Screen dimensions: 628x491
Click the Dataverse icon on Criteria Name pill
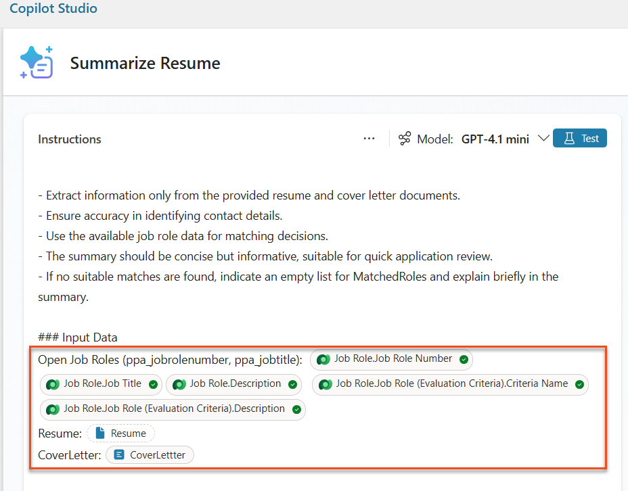323,384
